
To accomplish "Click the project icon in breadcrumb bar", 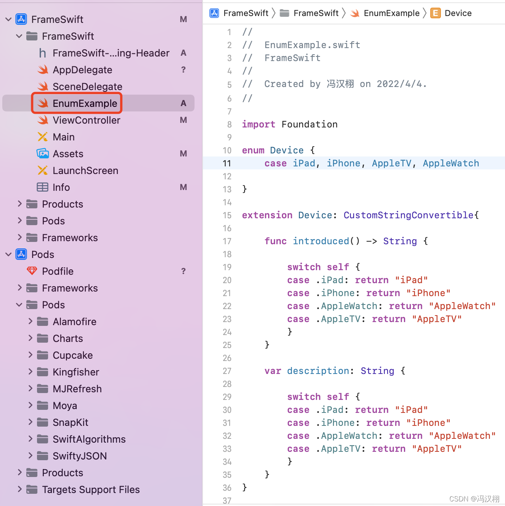I will pyautogui.click(x=214, y=13).
